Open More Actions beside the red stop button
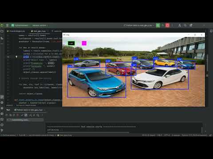The height and width of the screenshot is (159, 213). click(172, 25)
